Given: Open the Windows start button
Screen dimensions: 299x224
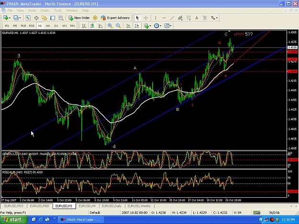Looking at the screenshot, I should tap(12, 220).
